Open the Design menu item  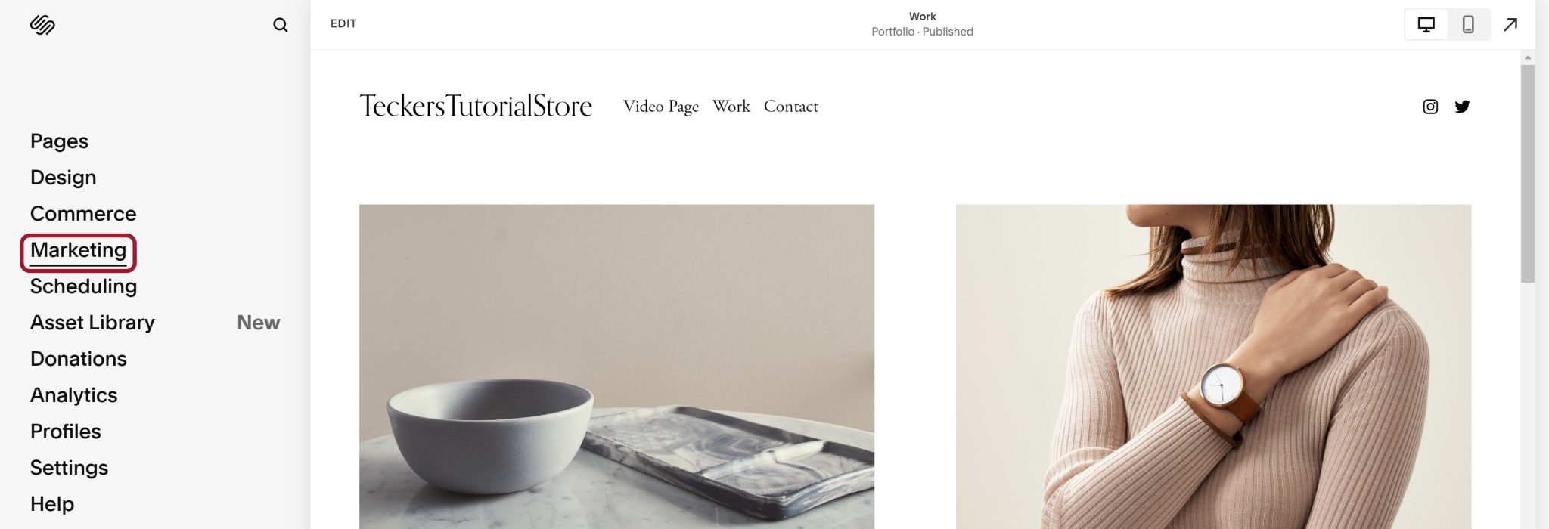click(63, 178)
